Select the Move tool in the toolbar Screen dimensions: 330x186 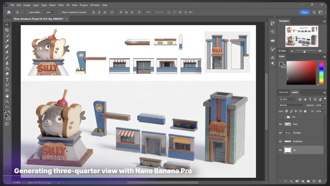pyautogui.click(x=7, y=25)
